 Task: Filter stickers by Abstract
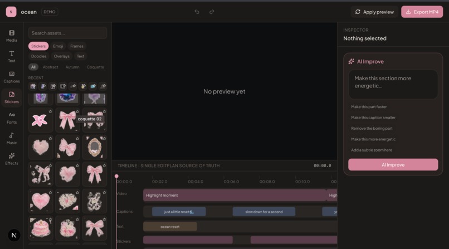click(50, 67)
